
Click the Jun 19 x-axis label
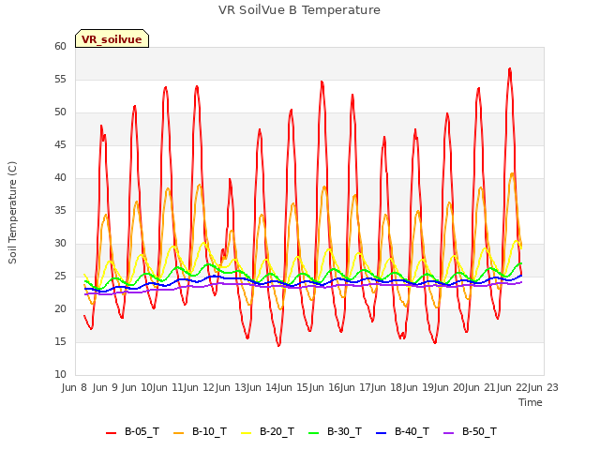click(x=418, y=387)
